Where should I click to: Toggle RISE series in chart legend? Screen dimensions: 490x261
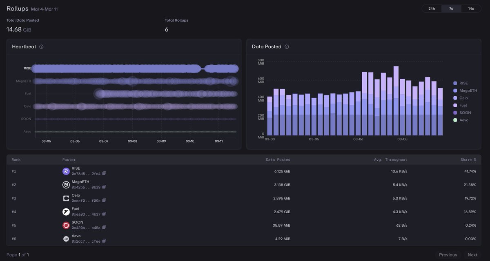pyautogui.click(x=461, y=83)
